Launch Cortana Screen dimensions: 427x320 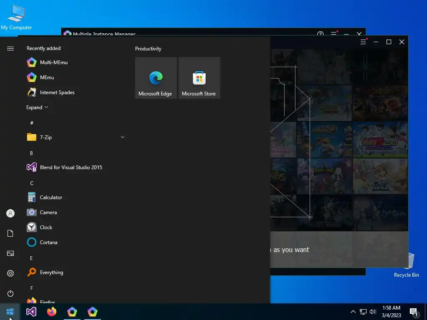(76, 242)
